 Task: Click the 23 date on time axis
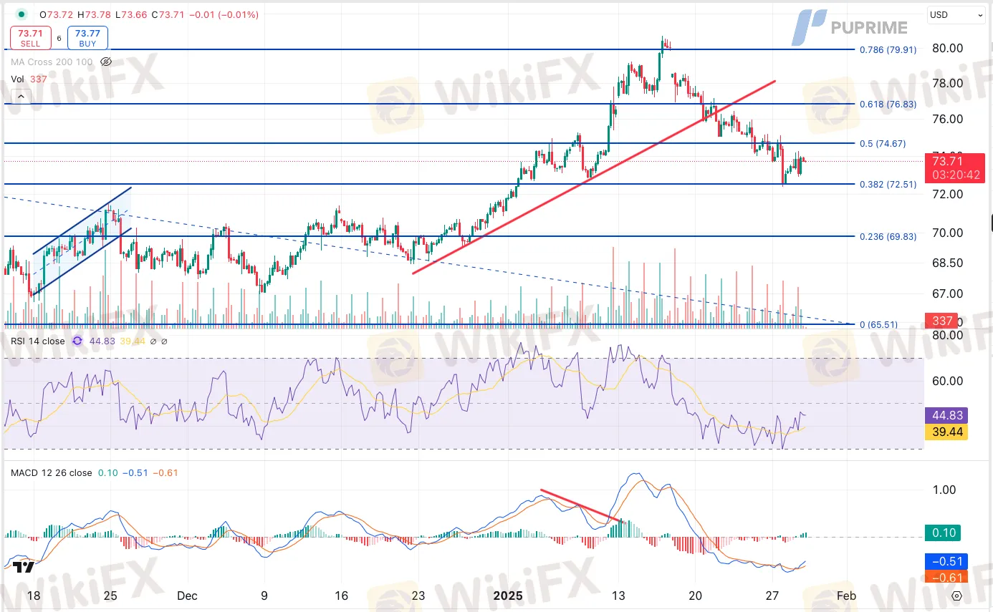tap(418, 596)
